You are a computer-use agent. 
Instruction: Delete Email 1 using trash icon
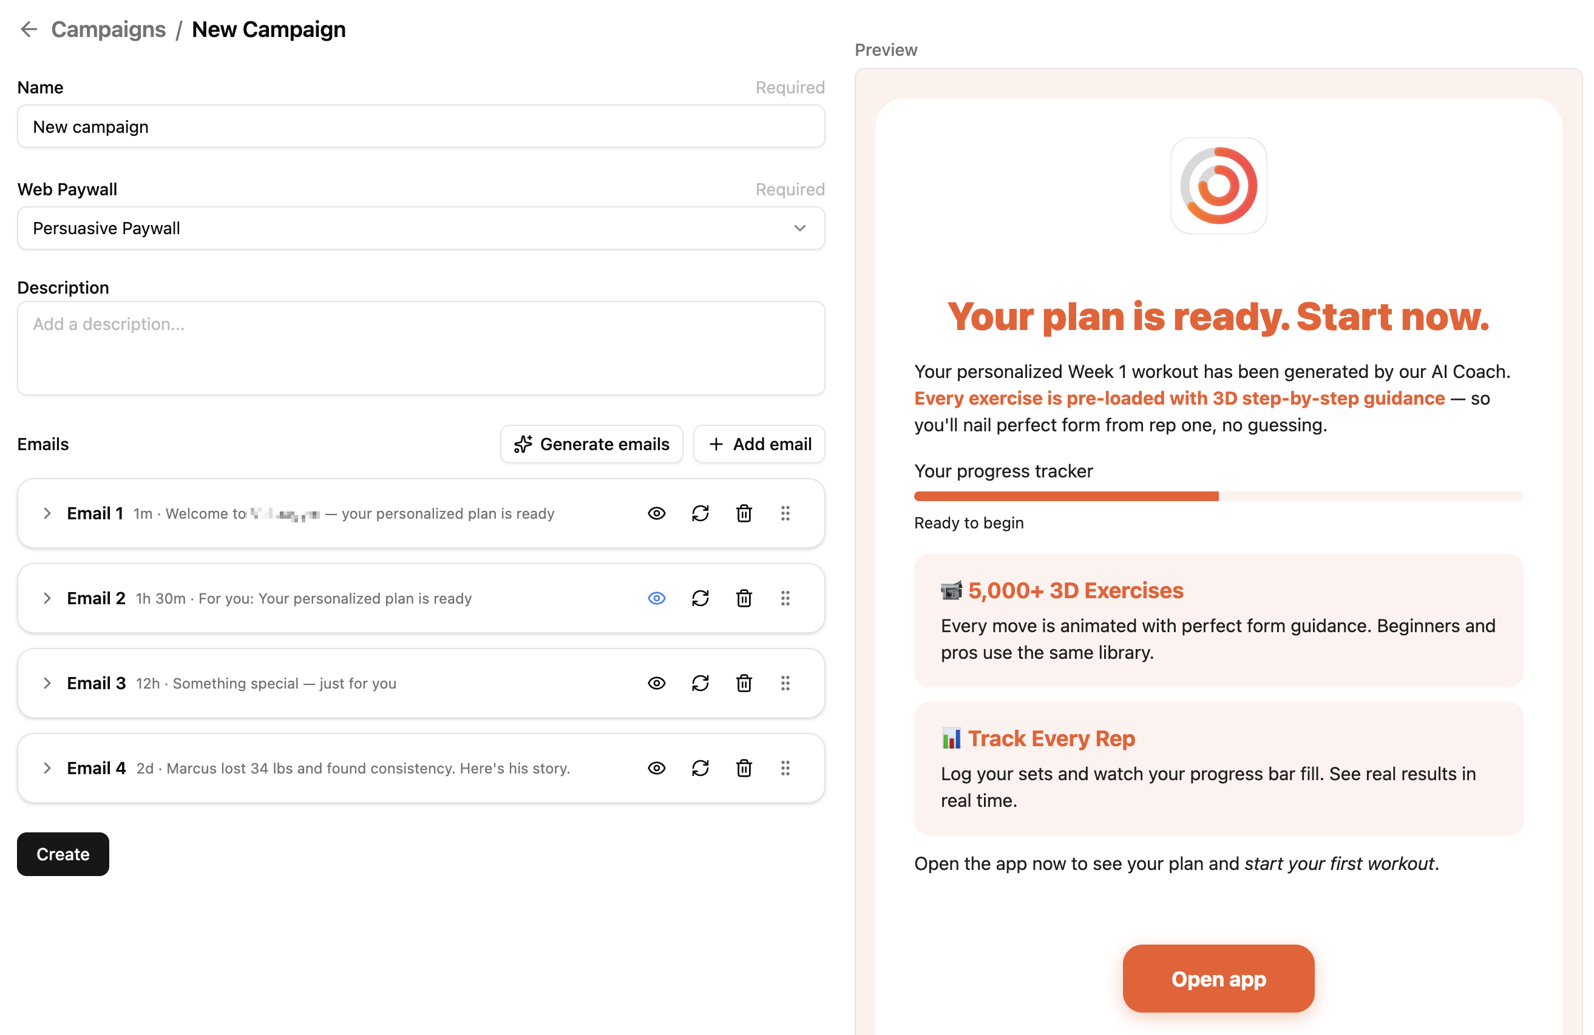[x=744, y=513]
